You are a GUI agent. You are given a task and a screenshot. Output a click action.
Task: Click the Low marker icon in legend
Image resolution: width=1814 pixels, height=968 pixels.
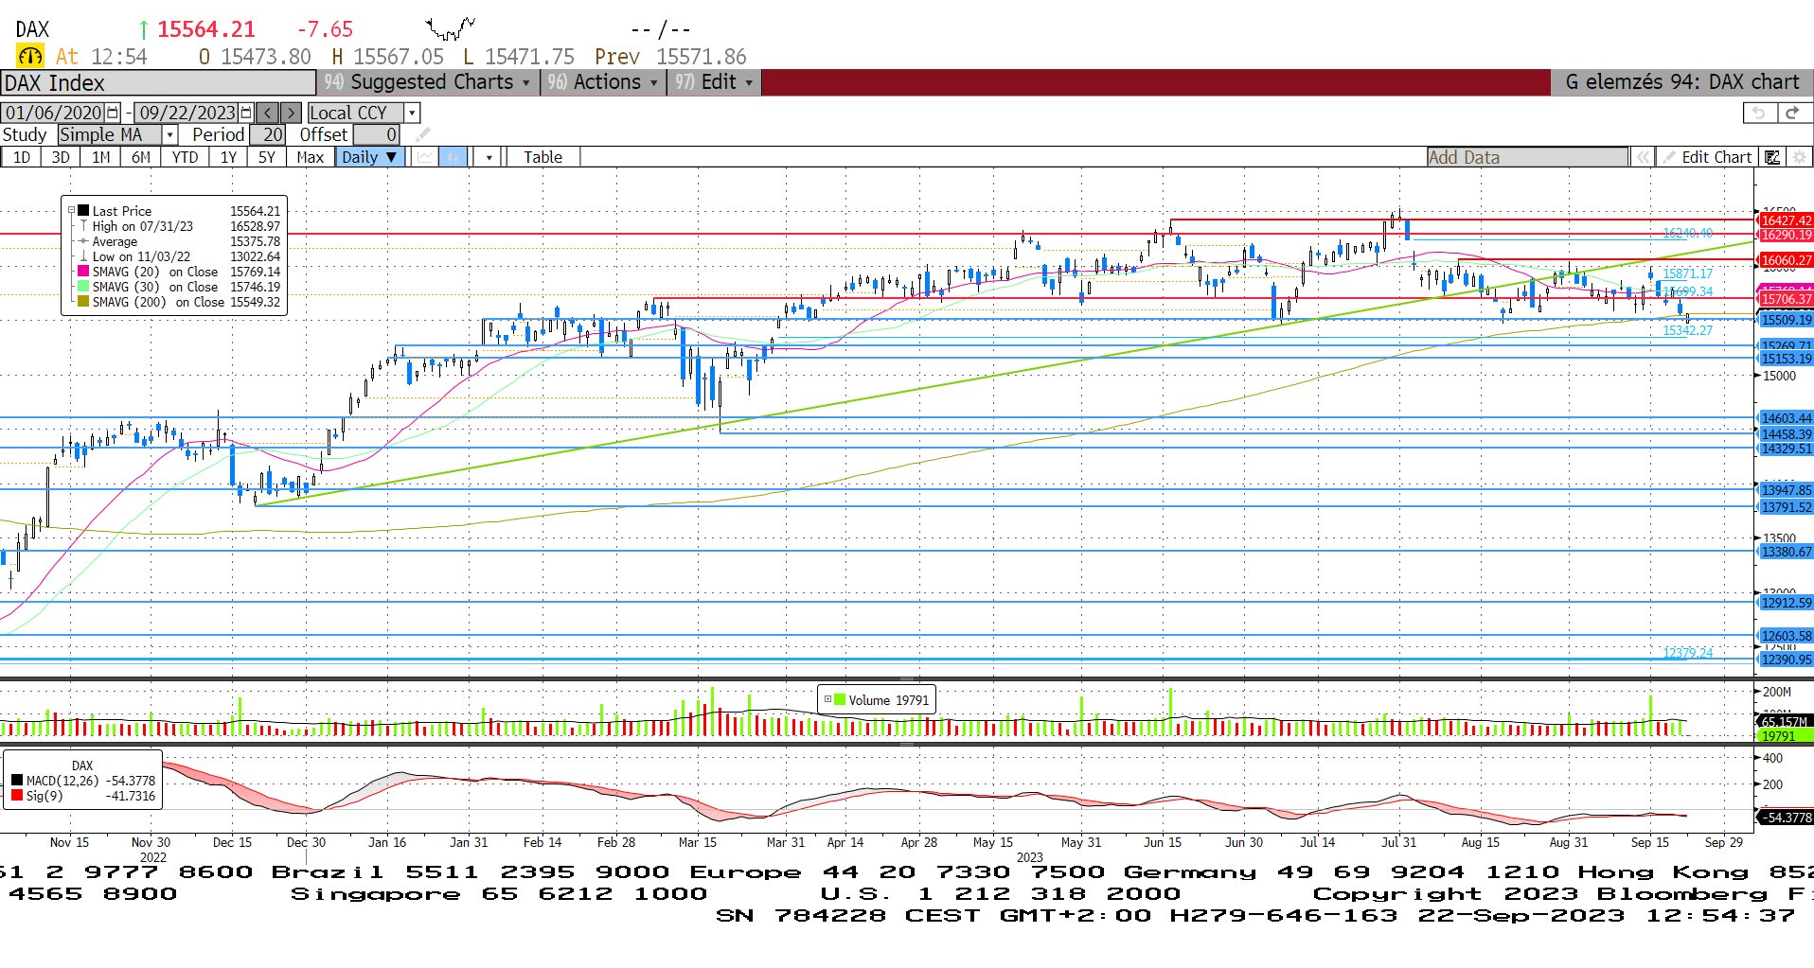(x=83, y=256)
